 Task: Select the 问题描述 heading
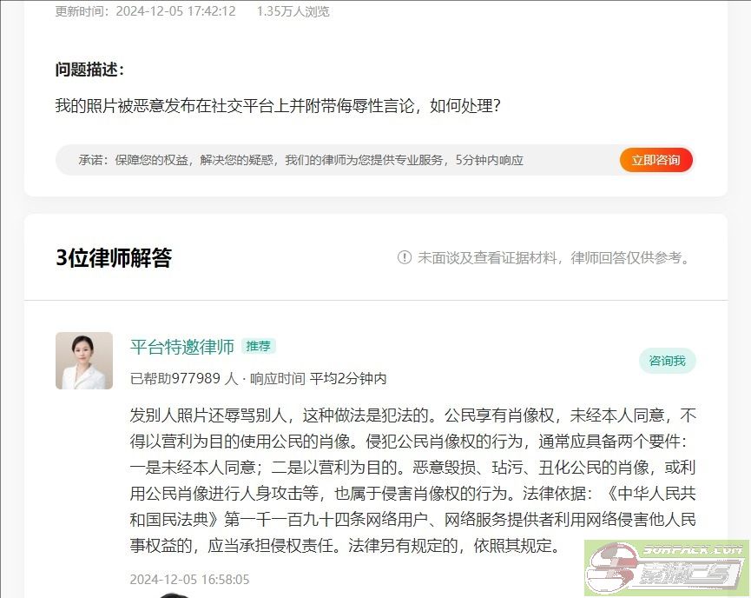(89, 70)
